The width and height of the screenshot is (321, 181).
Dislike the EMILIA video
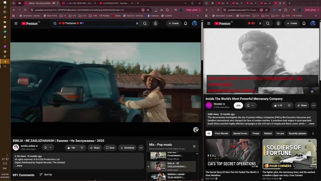(x=82, y=148)
